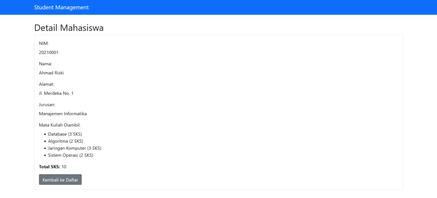Open the Student Management navbar brand link
The width and height of the screenshot is (437, 198).
(x=61, y=8)
